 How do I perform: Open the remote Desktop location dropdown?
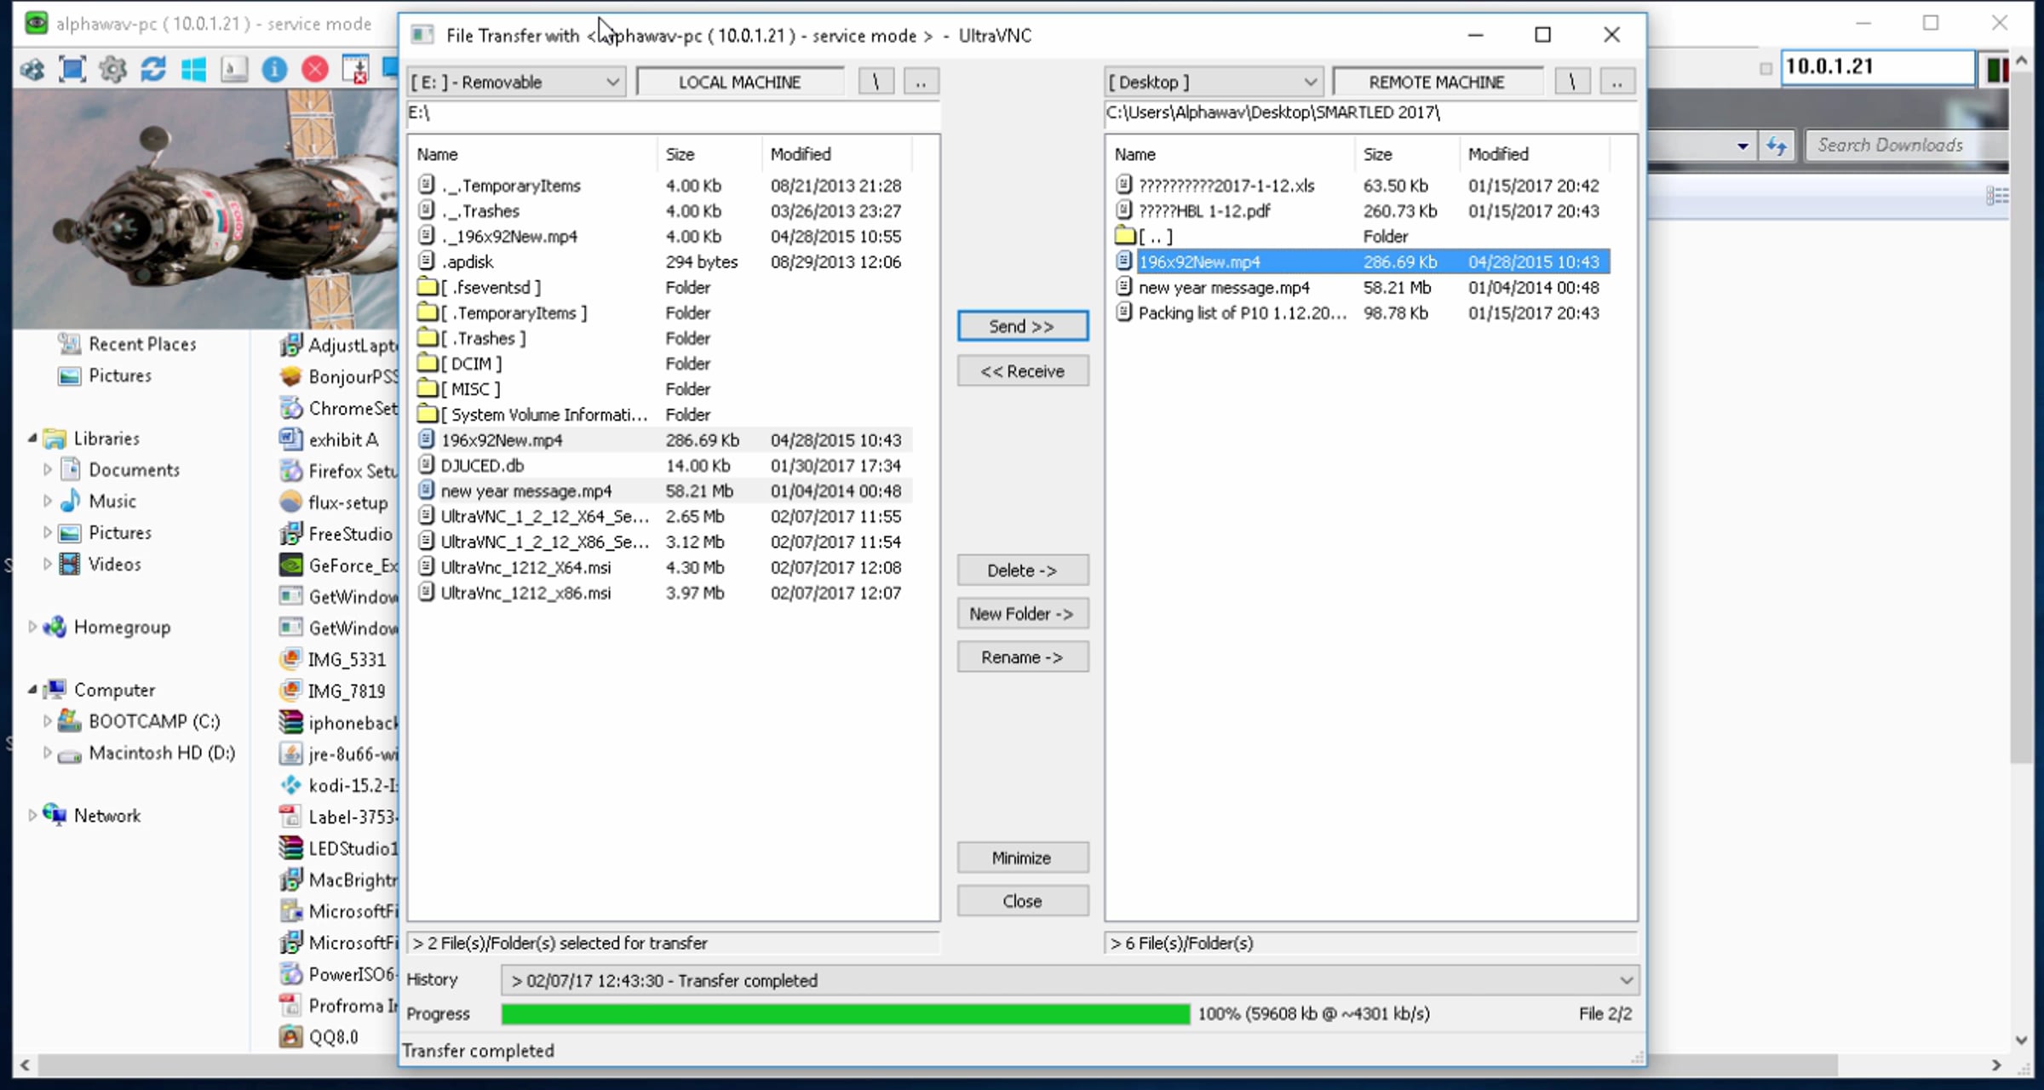click(x=1310, y=83)
